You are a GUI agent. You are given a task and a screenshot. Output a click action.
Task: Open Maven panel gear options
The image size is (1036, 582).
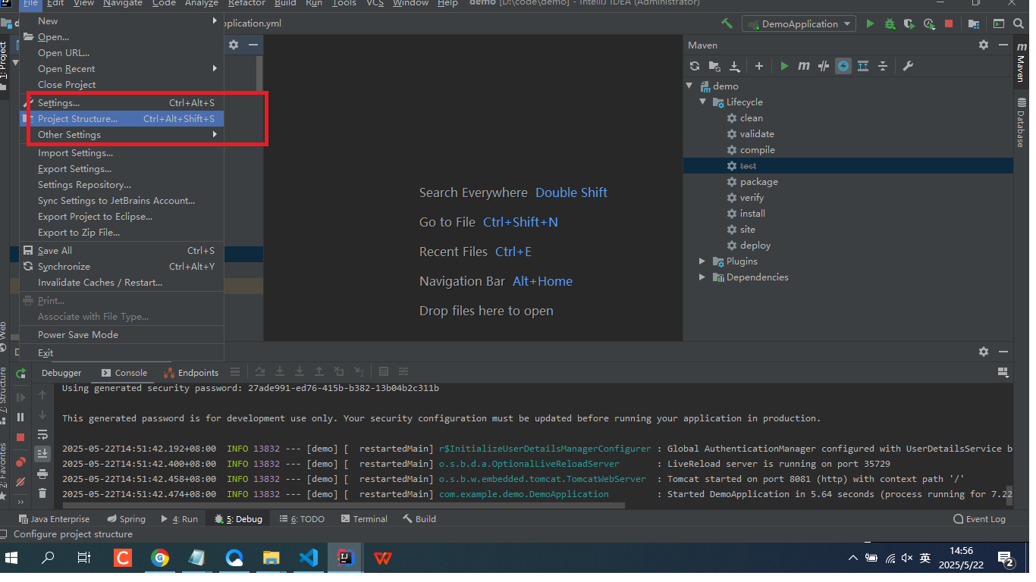tap(984, 45)
